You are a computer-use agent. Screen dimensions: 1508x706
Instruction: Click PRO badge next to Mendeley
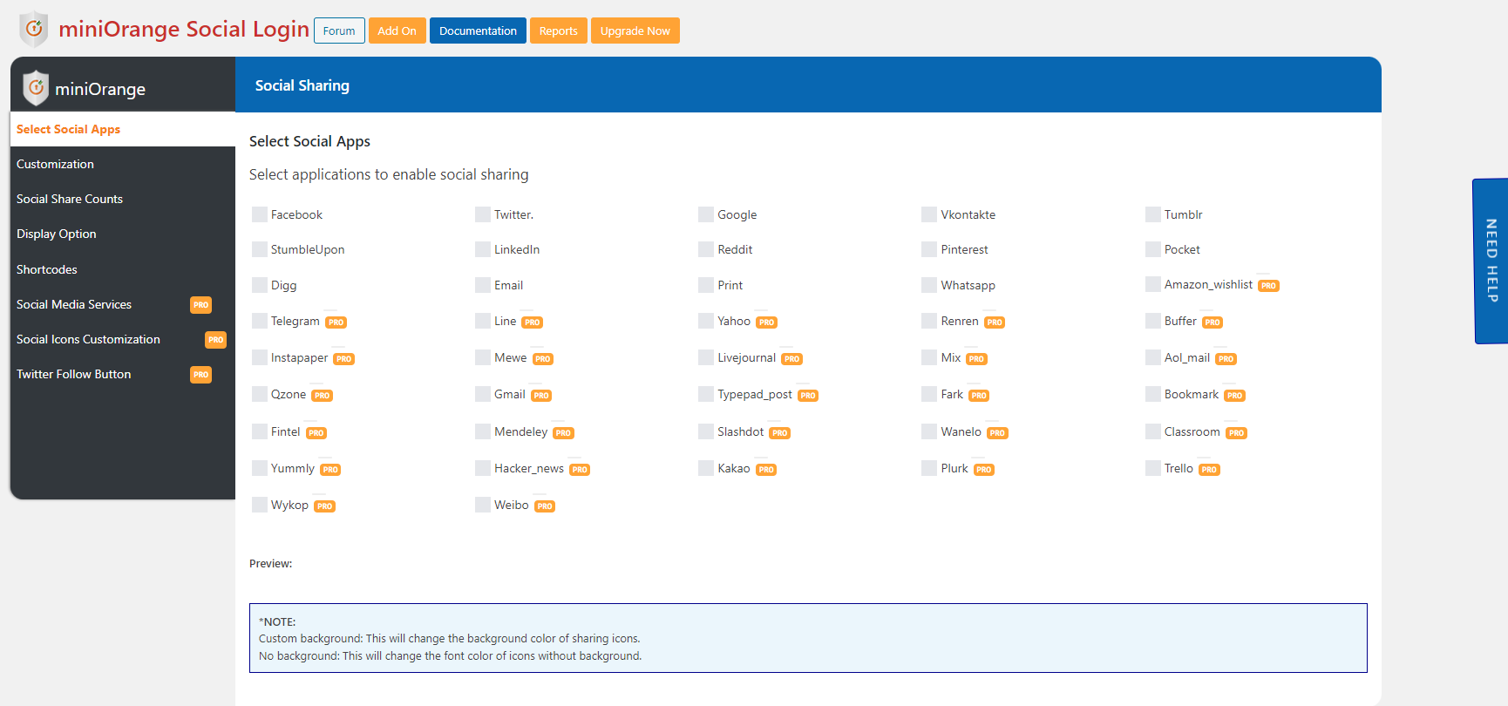563,433
